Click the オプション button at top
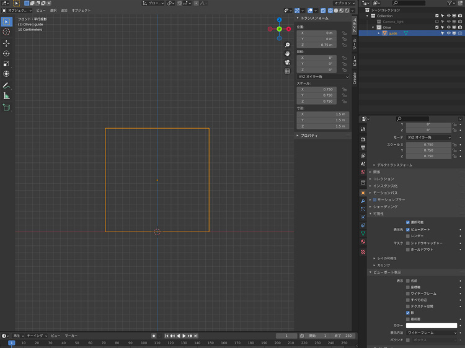 (345, 3)
